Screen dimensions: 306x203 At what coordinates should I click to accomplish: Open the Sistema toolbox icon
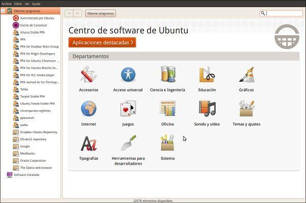click(168, 143)
